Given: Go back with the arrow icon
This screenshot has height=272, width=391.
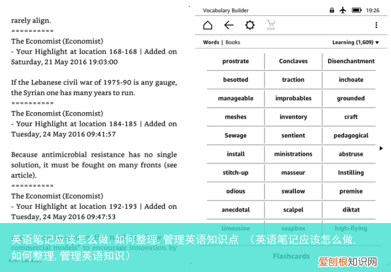Looking at the screenshot, I should [229, 25].
